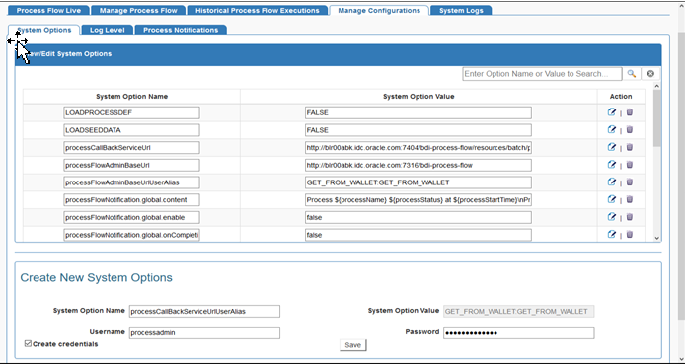Click the LOADPROCESSDEF name field
685x364 pixels.
click(131, 112)
